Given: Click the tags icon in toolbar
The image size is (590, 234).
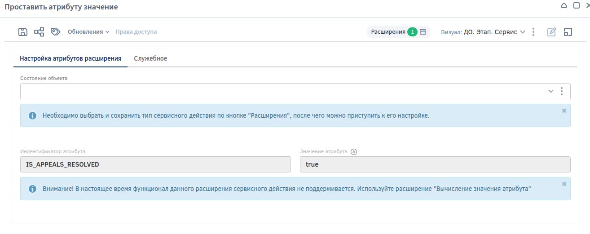Looking at the screenshot, I should (x=55, y=32).
